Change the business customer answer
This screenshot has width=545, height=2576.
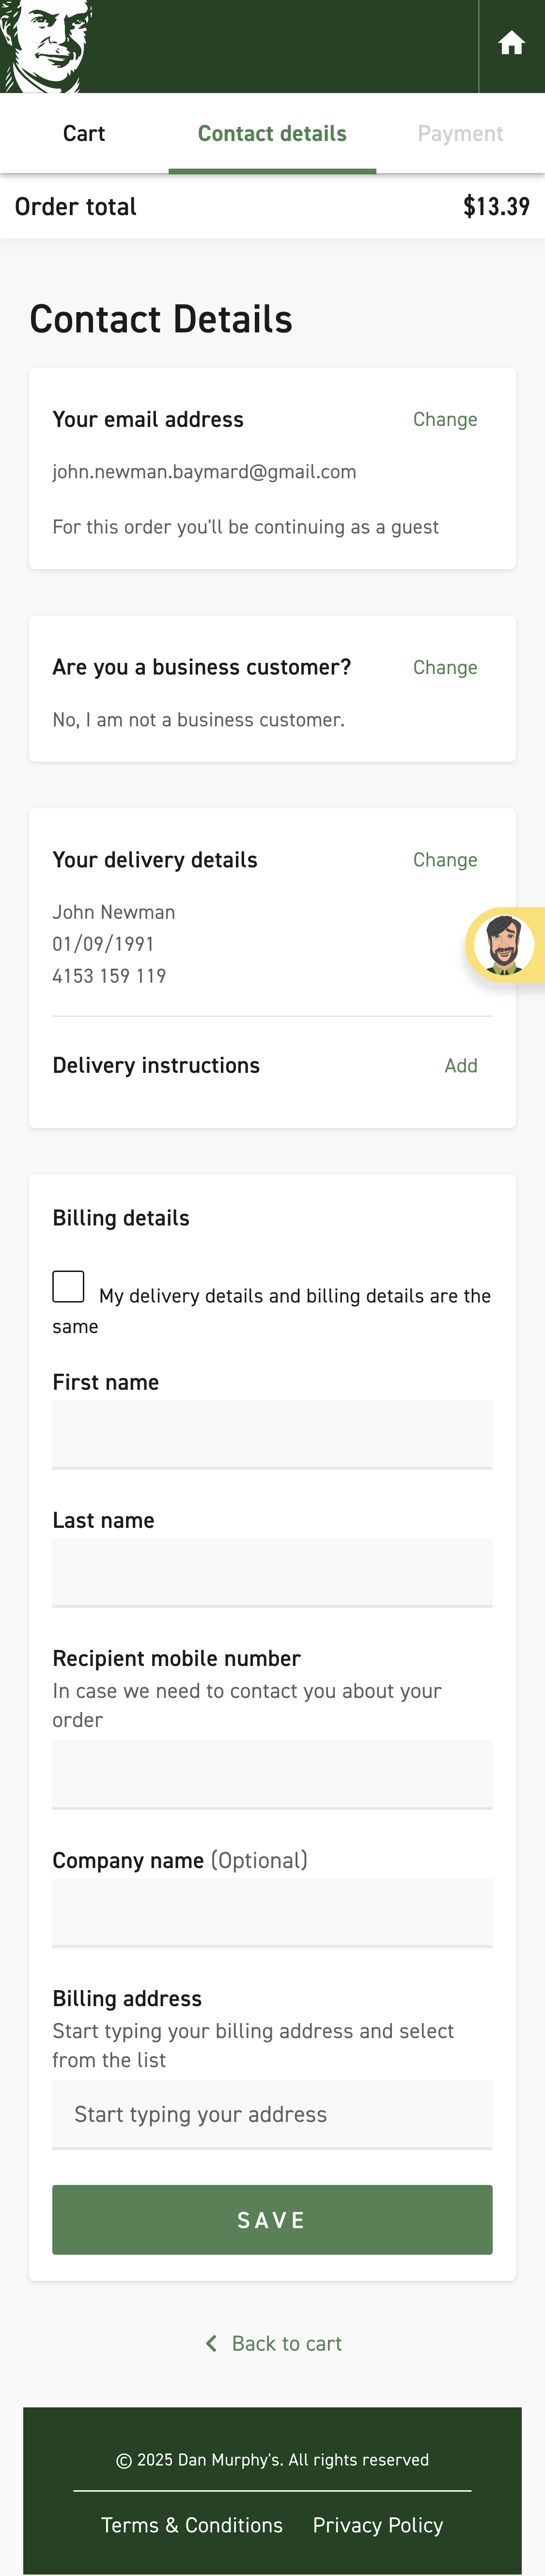tap(445, 667)
